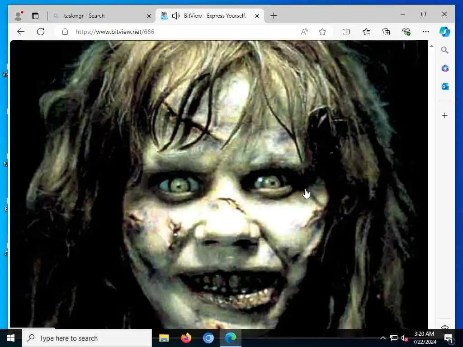This screenshot has height=347, width=463.
Task: Open split screen view
Action: point(346,32)
